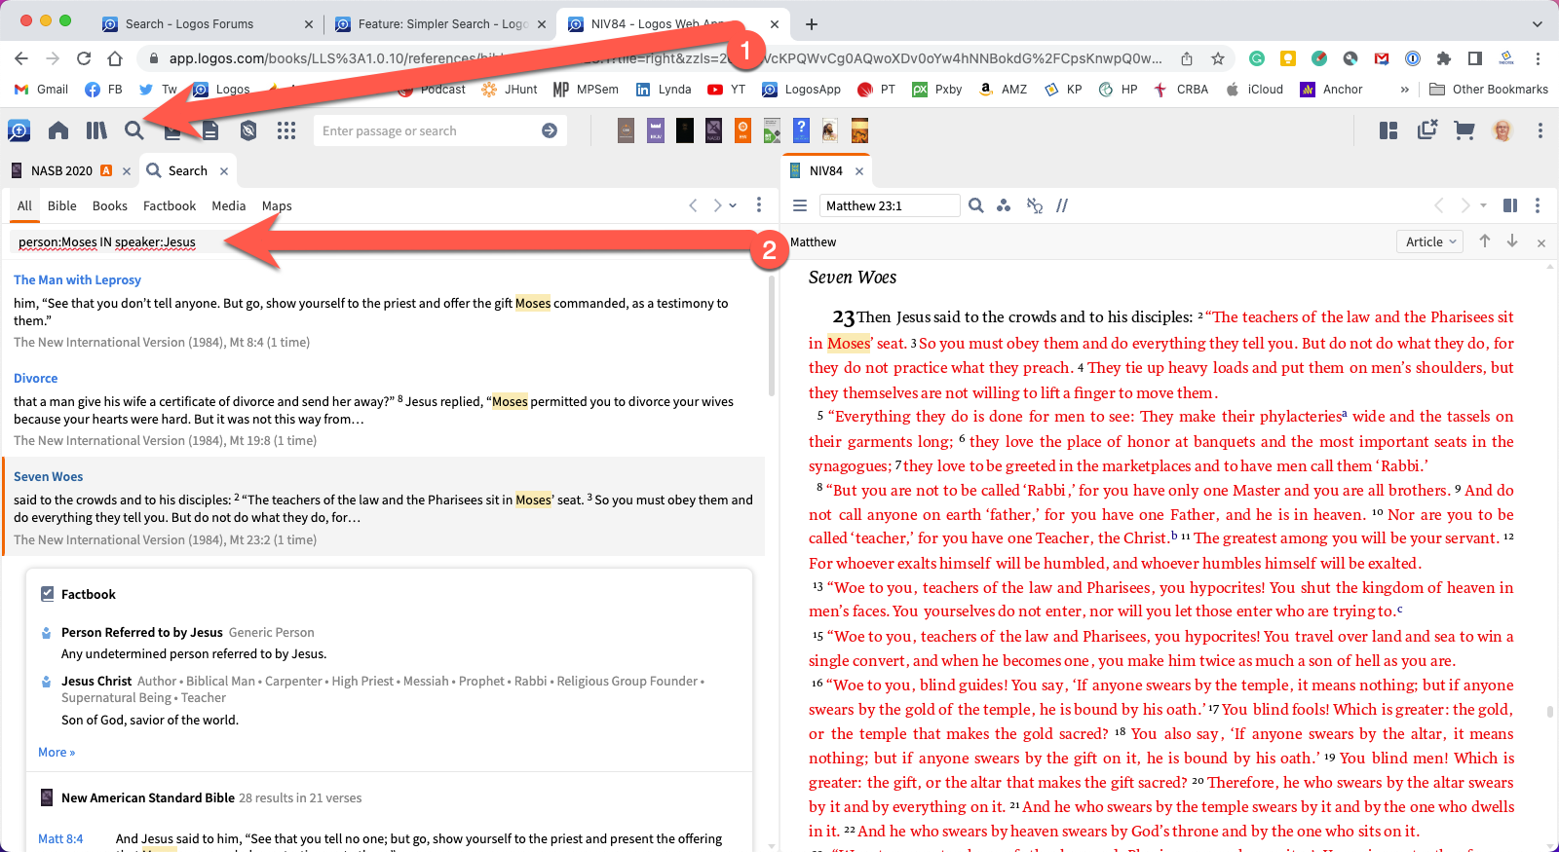Open the Jesus Christ Factbook entry
This screenshot has height=852, width=1559.
(x=96, y=681)
